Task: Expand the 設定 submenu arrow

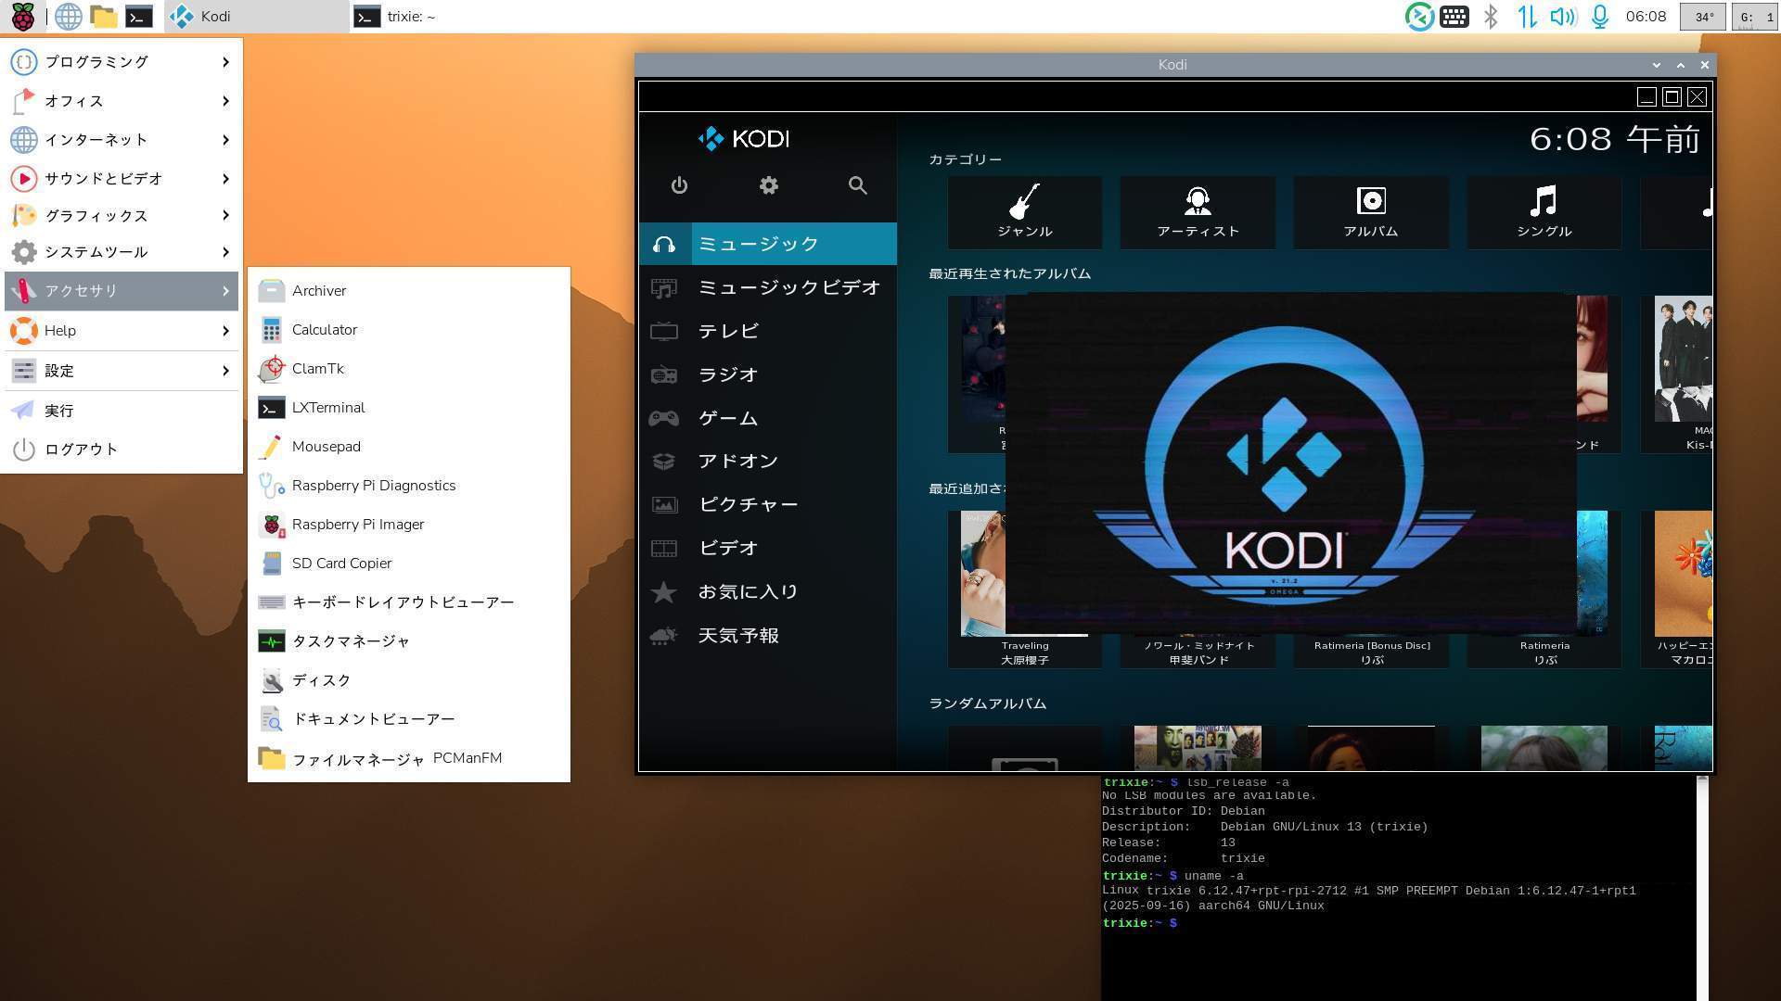Action: 224,371
